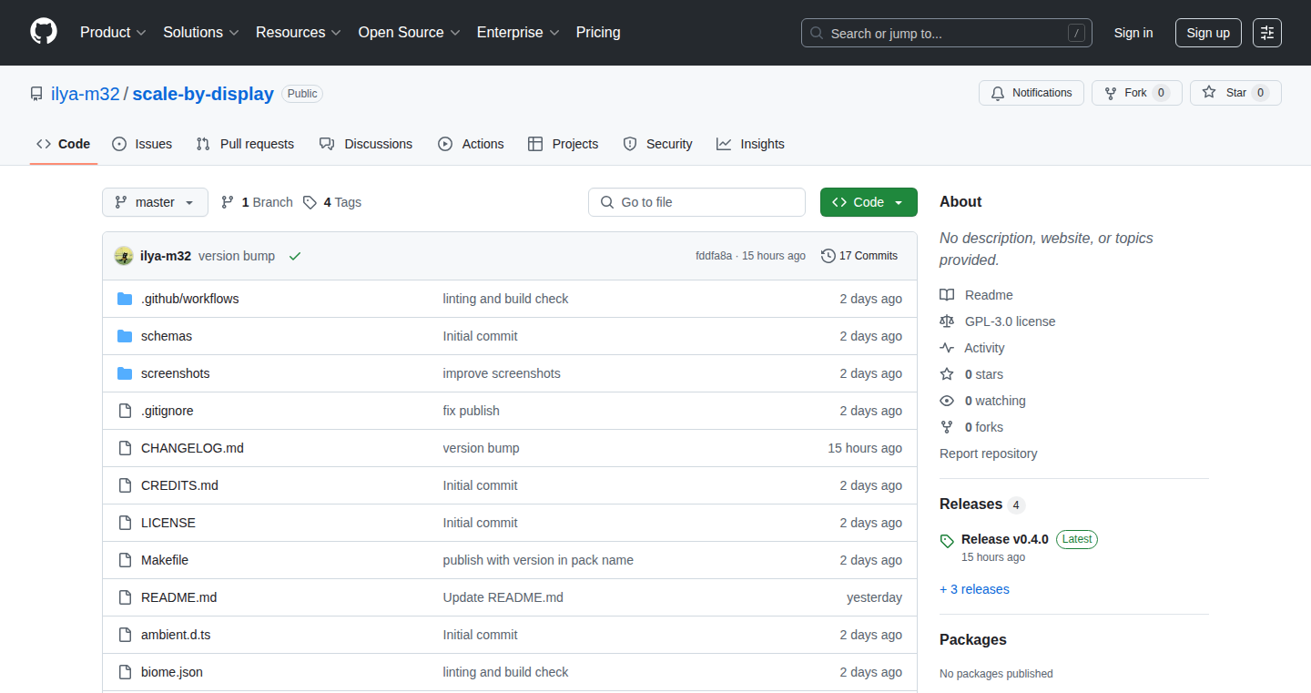1311x693 pixels.
Task: Open the Product menu
Action: pos(113,32)
